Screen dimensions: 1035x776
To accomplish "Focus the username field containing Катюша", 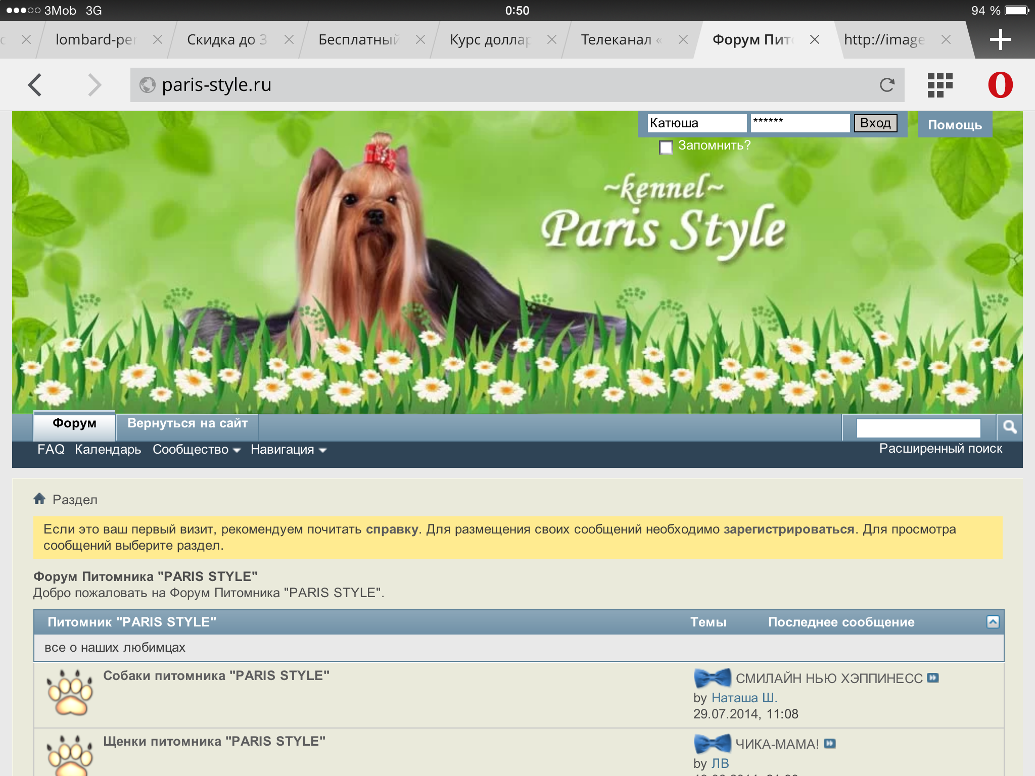I will pyautogui.click(x=697, y=123).
